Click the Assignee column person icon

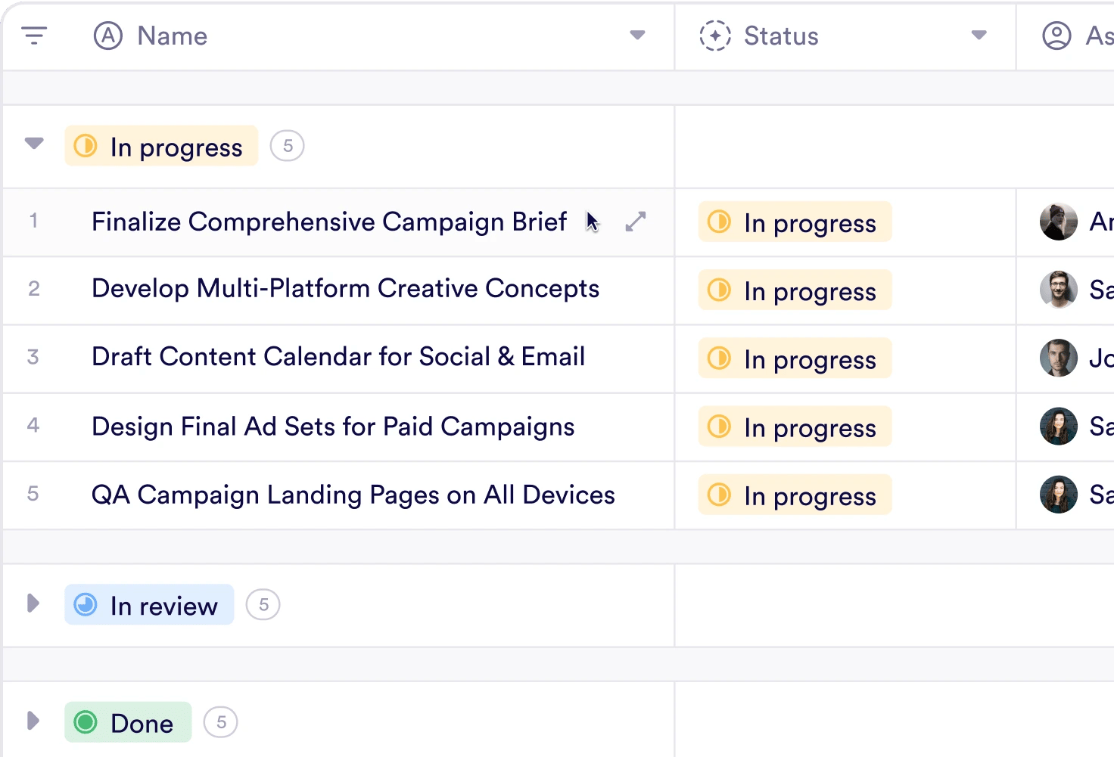point(1056,36)
